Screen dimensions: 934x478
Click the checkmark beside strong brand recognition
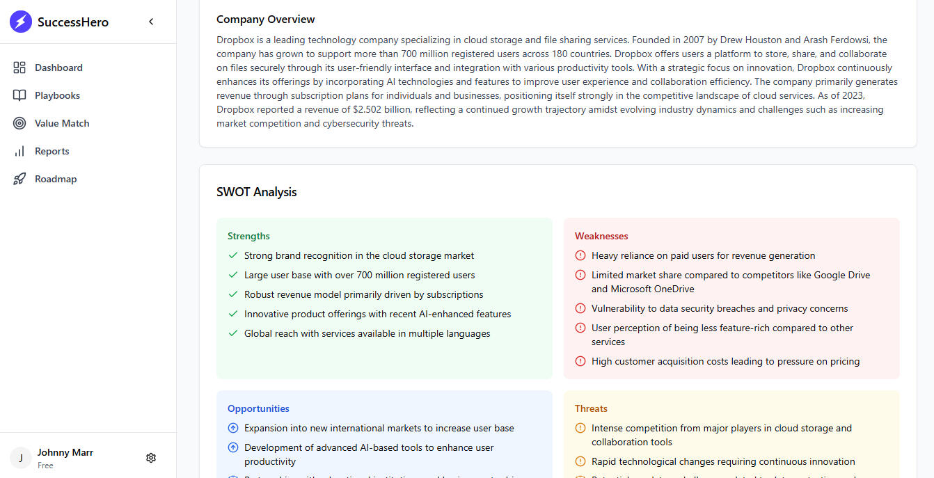click(x=233, y=255)
